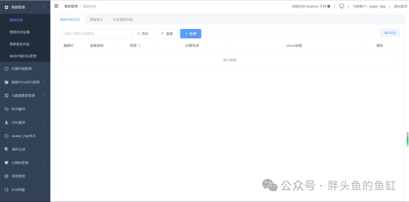409x202 pixels.
Task: Click the 数据中心(IDC)管理 icon
Action: (x=6, y=82)
